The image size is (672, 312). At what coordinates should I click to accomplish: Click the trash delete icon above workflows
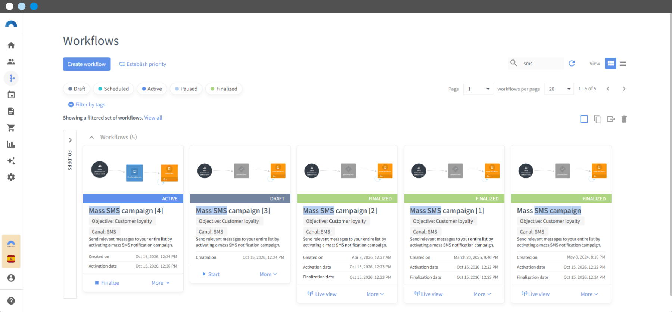624,119
